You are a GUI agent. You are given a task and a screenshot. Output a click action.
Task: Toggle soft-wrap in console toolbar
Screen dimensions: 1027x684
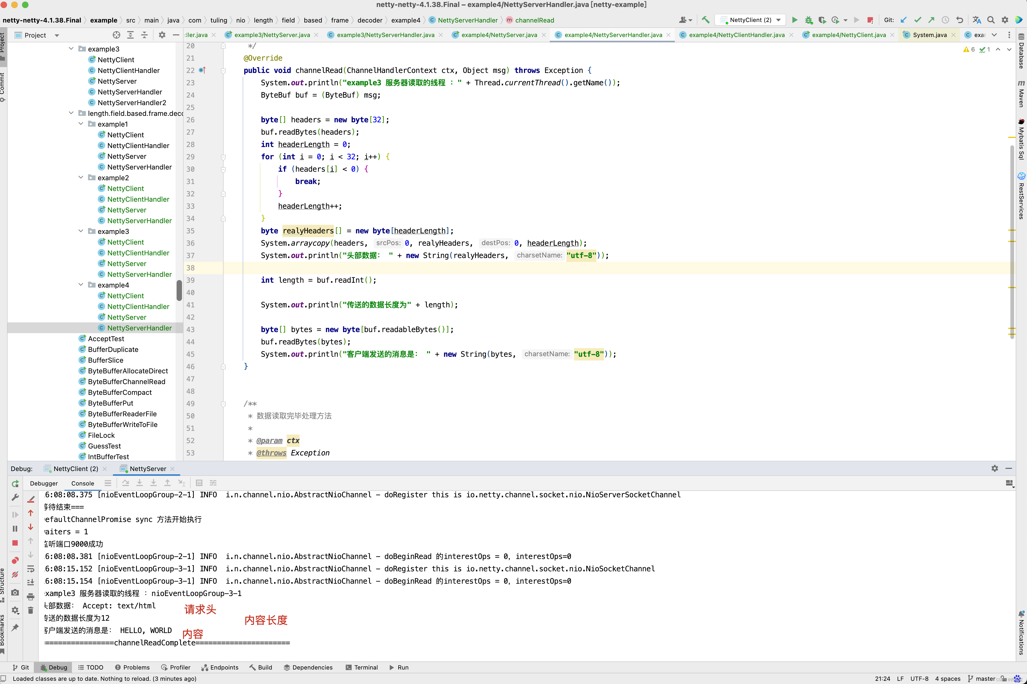coord(31,569)
